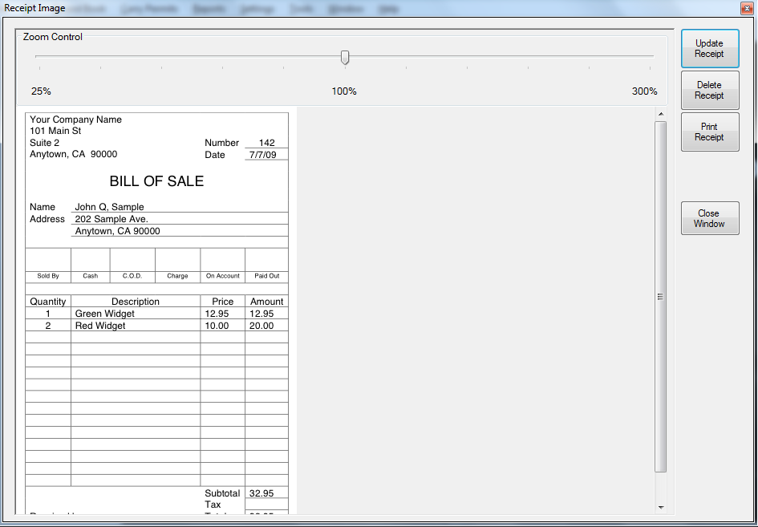Click the name John Q, Sample
This screenshot has width=758, height=527.
coord(109,207)
